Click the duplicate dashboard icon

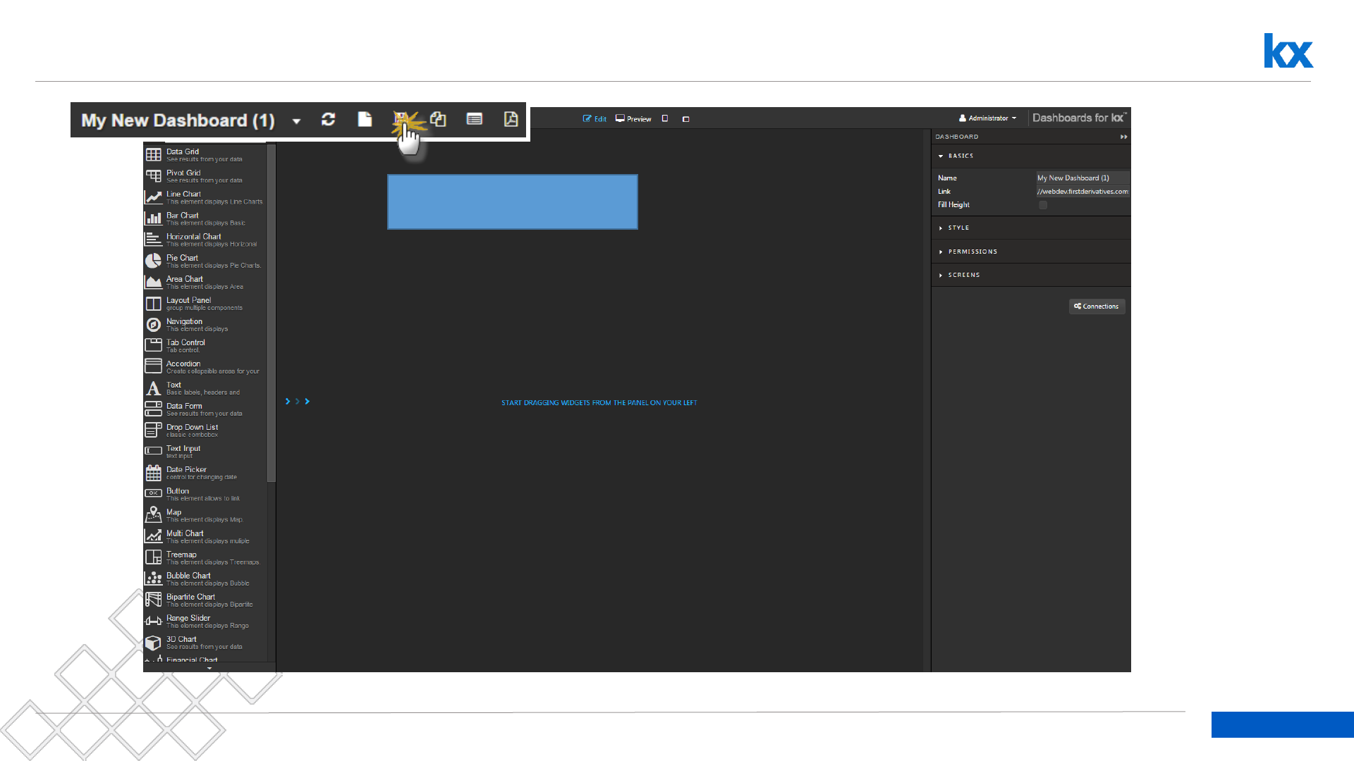(438, 120)
